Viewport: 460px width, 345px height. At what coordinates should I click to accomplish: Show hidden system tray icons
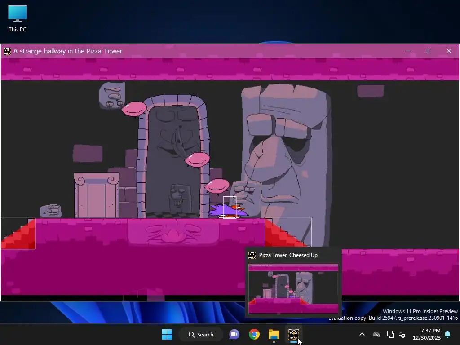[362, 334]
